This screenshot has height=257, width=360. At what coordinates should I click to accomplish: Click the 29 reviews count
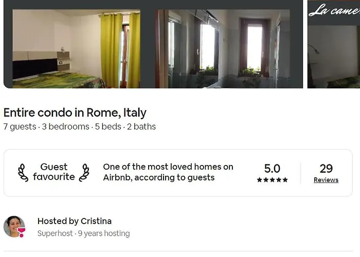click(x=326, y=169)
